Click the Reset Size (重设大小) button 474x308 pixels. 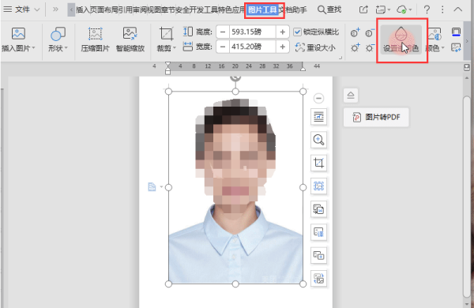315,47
